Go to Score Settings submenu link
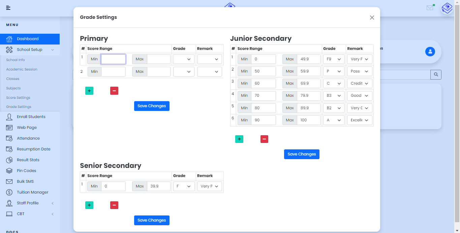The image size is (460, 233). tap(18, 97)
